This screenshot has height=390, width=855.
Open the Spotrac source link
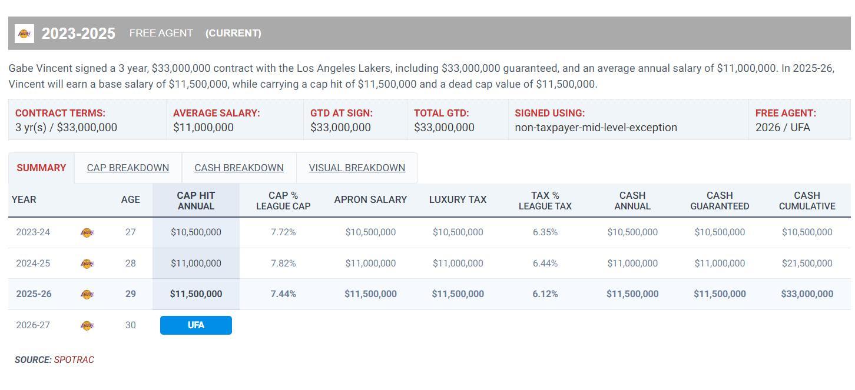click(74, 360)
